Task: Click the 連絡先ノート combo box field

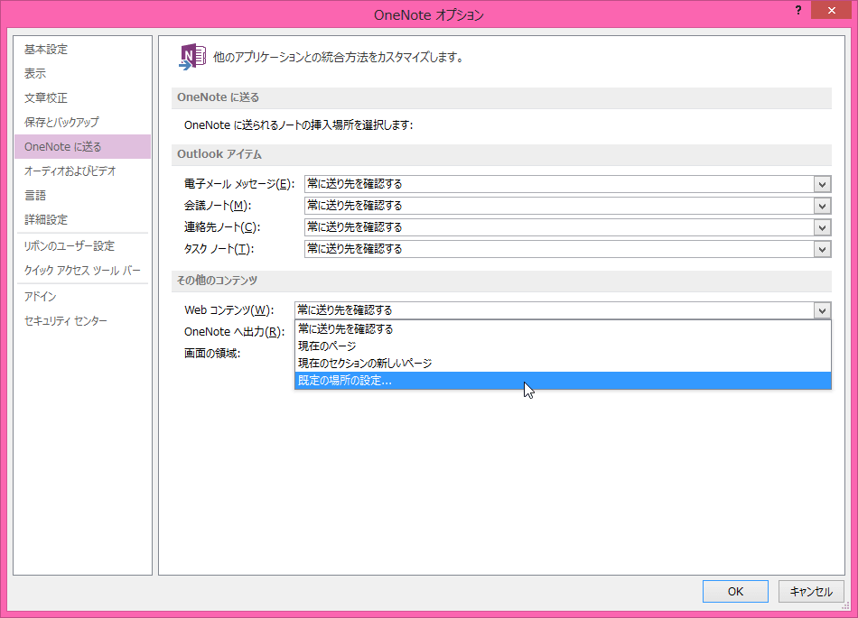Action: 567,227
